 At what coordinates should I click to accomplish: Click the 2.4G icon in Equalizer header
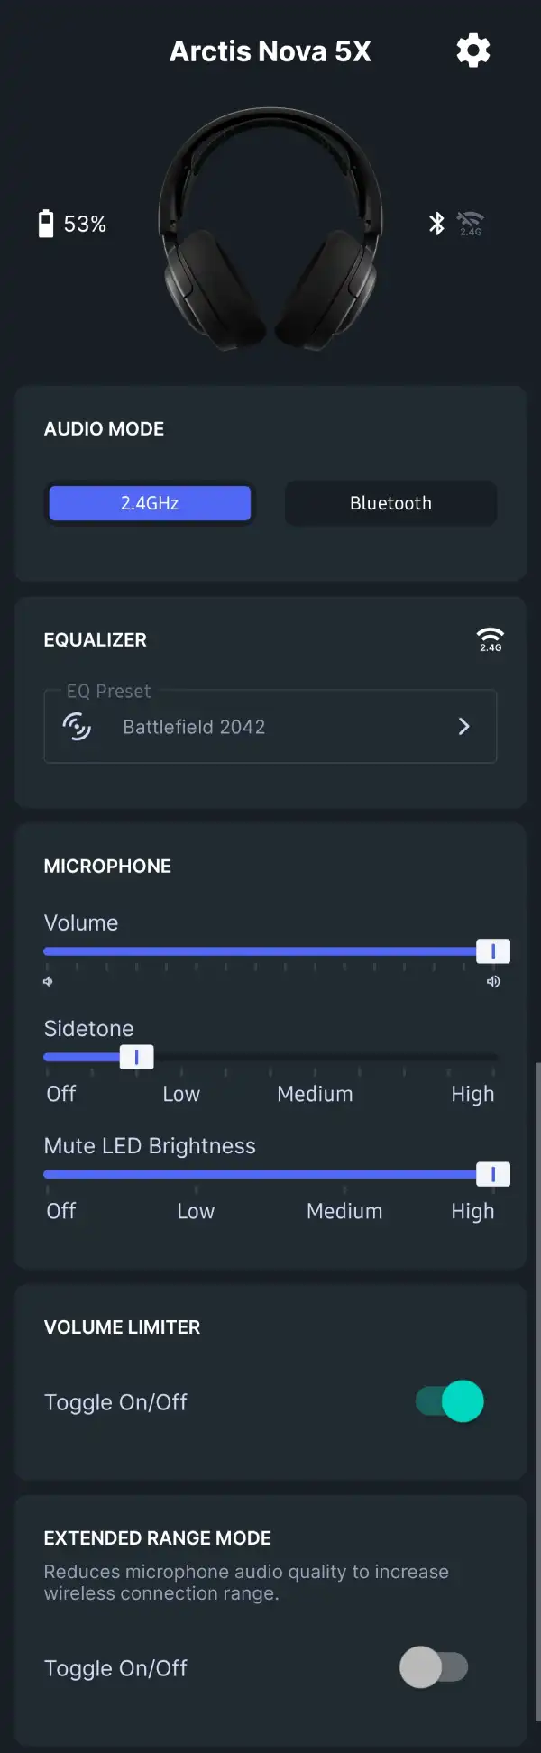(x=491, y=639)
